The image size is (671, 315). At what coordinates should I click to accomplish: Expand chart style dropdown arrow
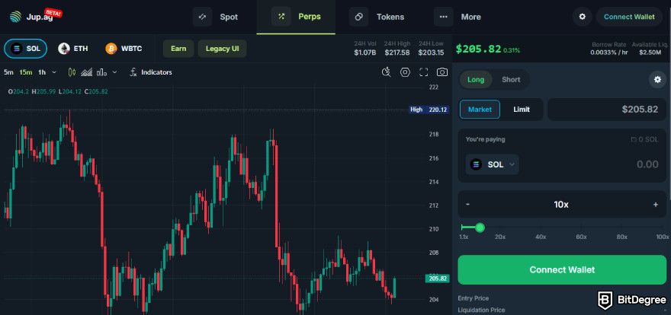(x=114, y=72)
